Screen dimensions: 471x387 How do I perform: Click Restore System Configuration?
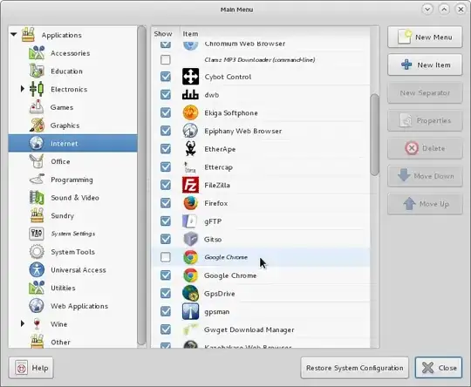[x=354, y=368]
